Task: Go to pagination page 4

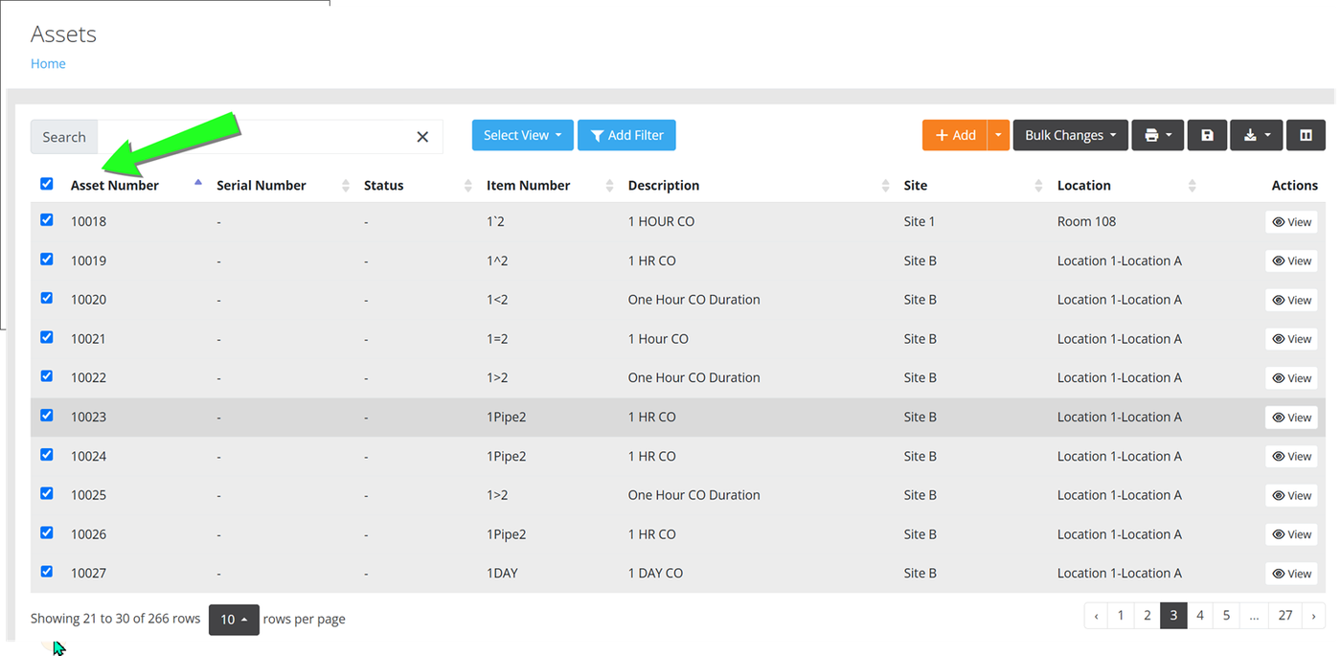Action: pyautogui.click(x=1200, y=616)
